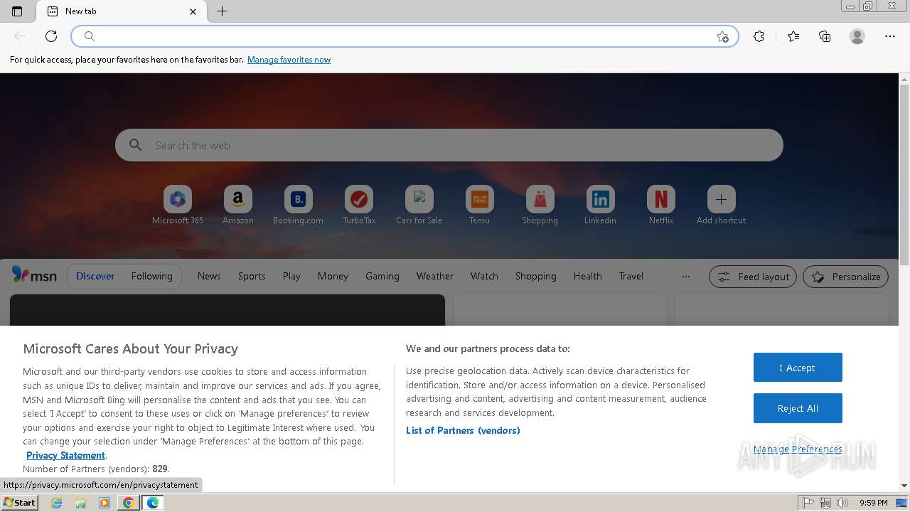Viewport: 910px width, 512px height.
Task: Click the volume speaker tray icon
Action: [842, 503]
